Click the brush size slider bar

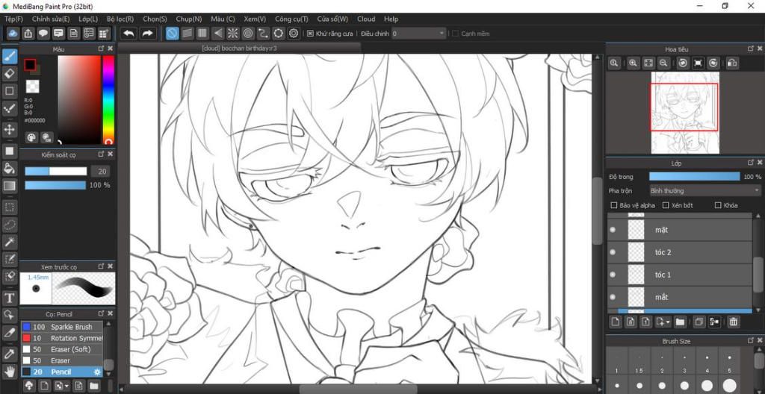[x=55, y=171]
